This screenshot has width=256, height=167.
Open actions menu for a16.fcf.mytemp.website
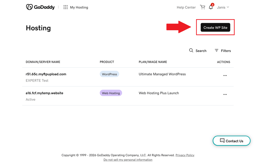225,94
